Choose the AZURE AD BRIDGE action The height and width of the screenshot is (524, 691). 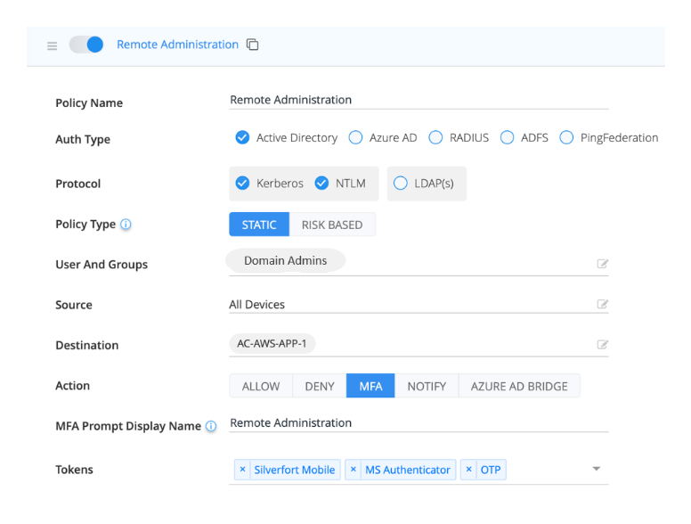519,386
